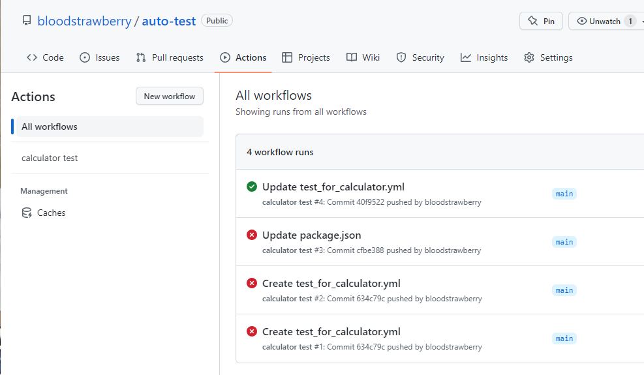Open the Projects tab

point(306,57)
